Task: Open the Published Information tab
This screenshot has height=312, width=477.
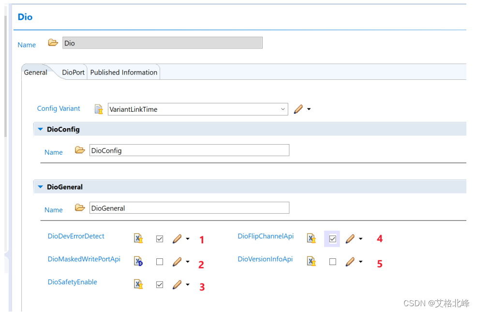Action: coord(123,73)
